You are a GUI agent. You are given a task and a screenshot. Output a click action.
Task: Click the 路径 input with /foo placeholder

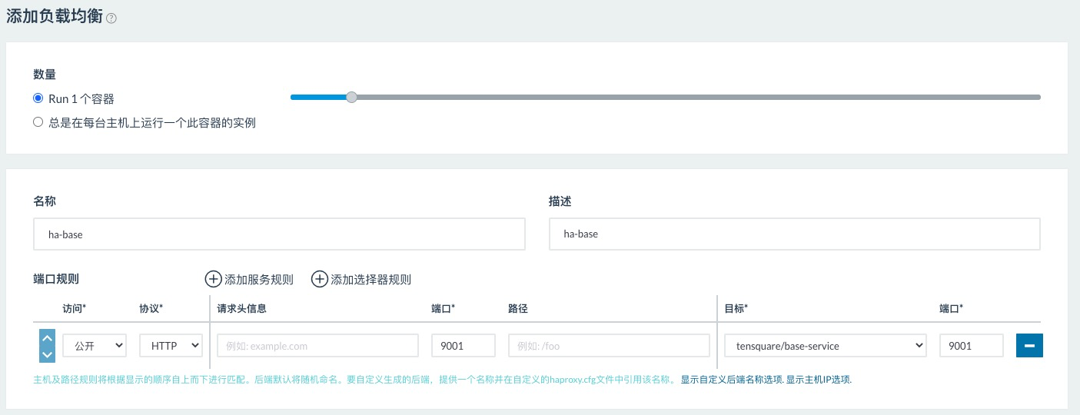pos(609,346)
